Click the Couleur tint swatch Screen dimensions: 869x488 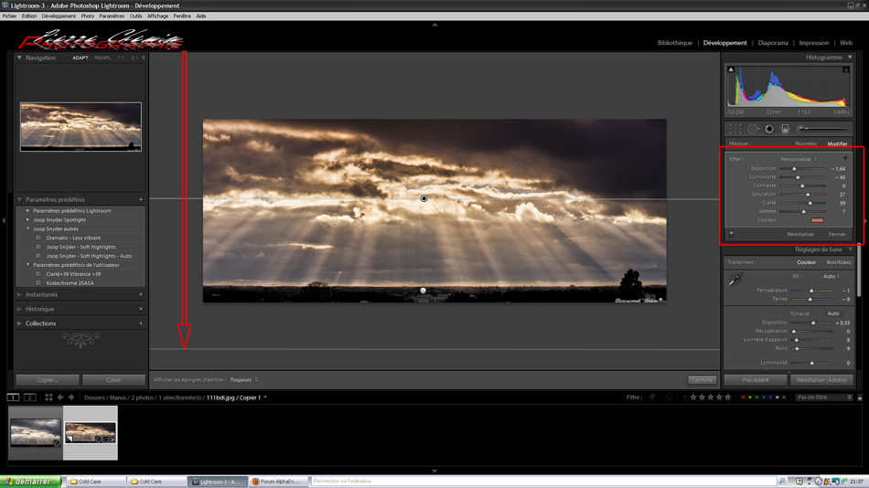pos(817,220)
